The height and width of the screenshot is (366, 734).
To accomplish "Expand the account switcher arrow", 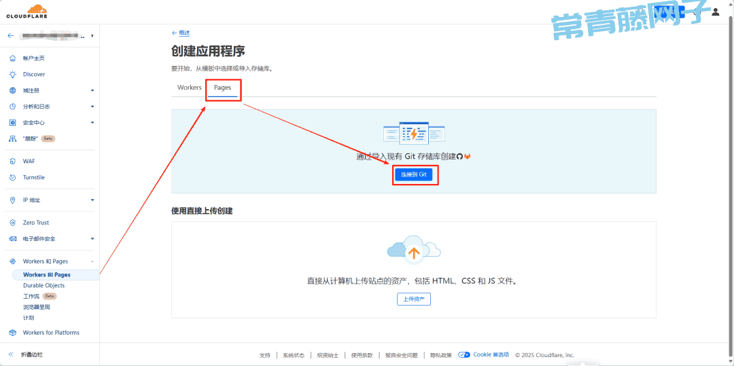I will [92, 35].
